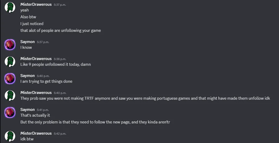
Task: Click MisterDrawerous username at 5:42 p.m.
Action: [36, 133]
